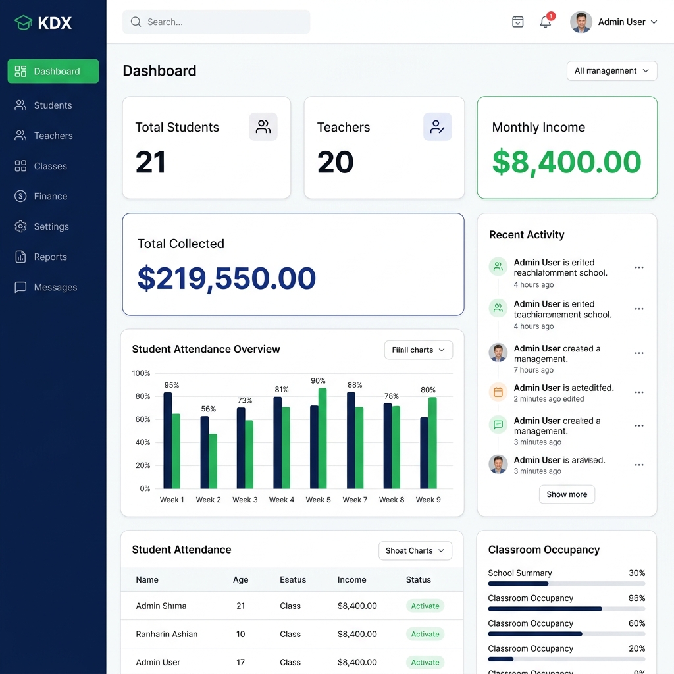Open the Finance section
Screen dimensions: 674x674
51,196
